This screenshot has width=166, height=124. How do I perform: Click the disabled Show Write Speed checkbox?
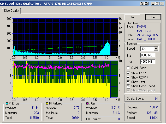click(128, 90)
